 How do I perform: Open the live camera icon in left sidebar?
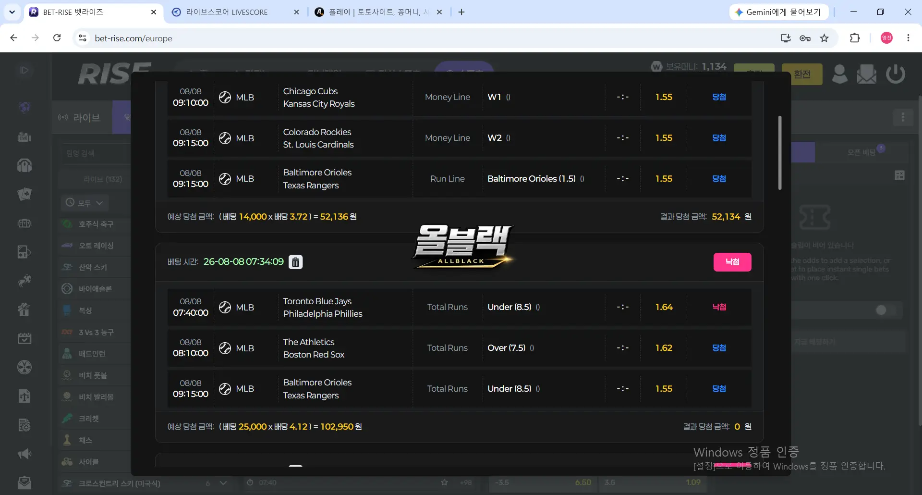pos(24,137)
